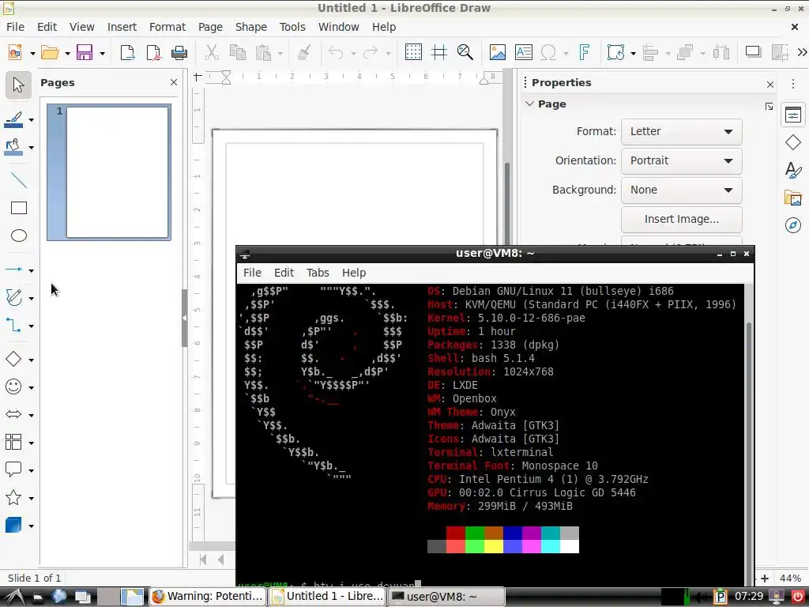Click the Insert Image... button
Image resolution: width=809 pixels, height=607 pixels.
pos(682,220)
